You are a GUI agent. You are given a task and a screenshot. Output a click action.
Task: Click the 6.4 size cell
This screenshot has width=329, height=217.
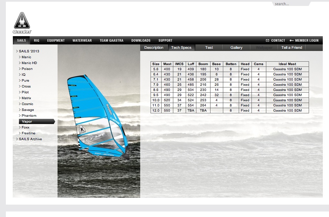156,74
